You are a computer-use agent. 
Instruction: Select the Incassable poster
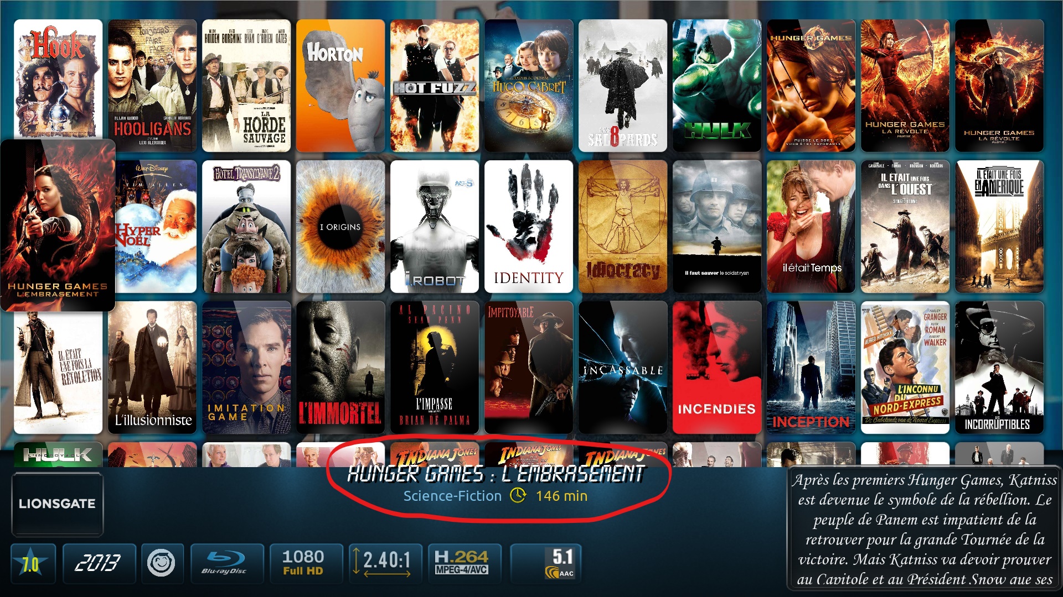tap(623, 368)
